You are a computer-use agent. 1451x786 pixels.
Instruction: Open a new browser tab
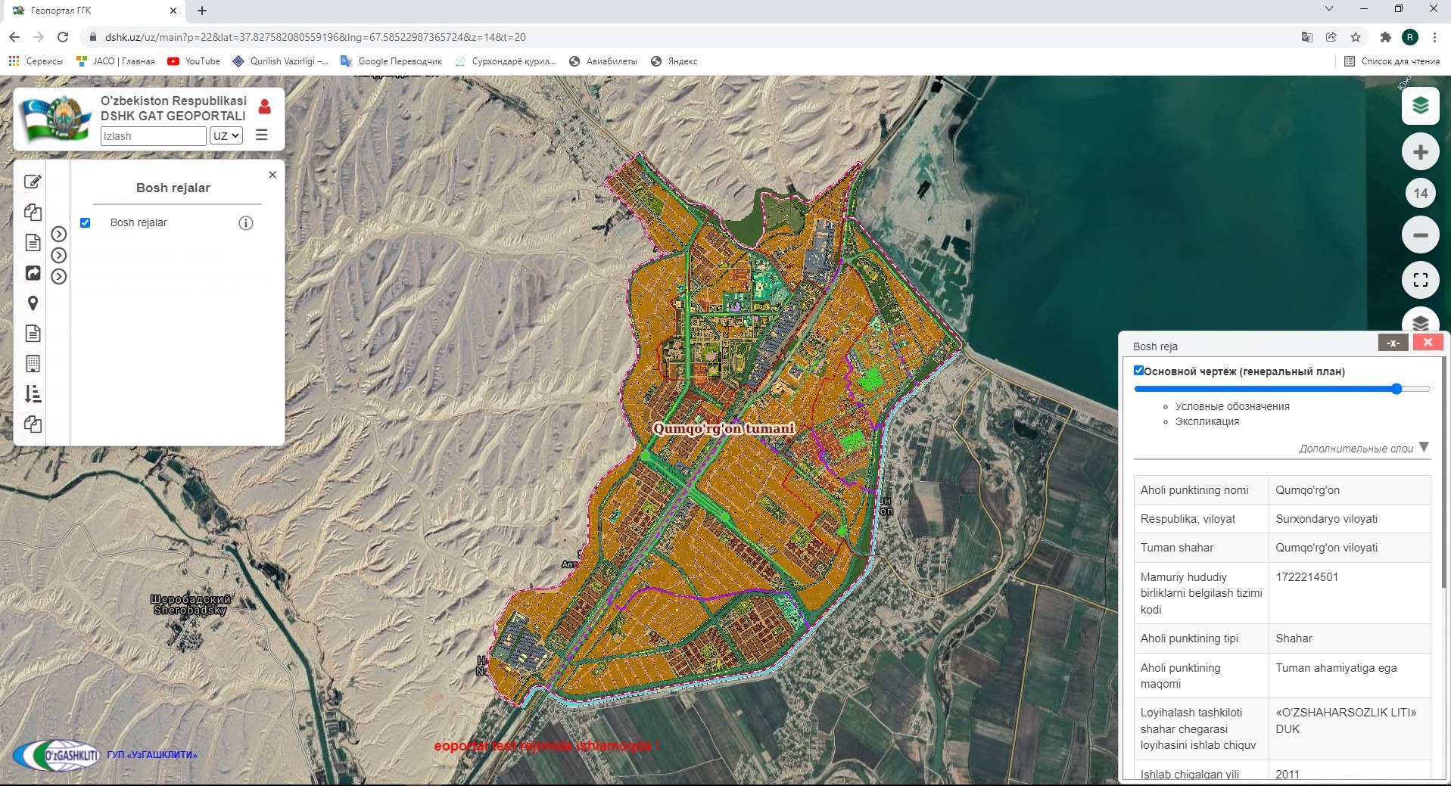click(202, 11)
